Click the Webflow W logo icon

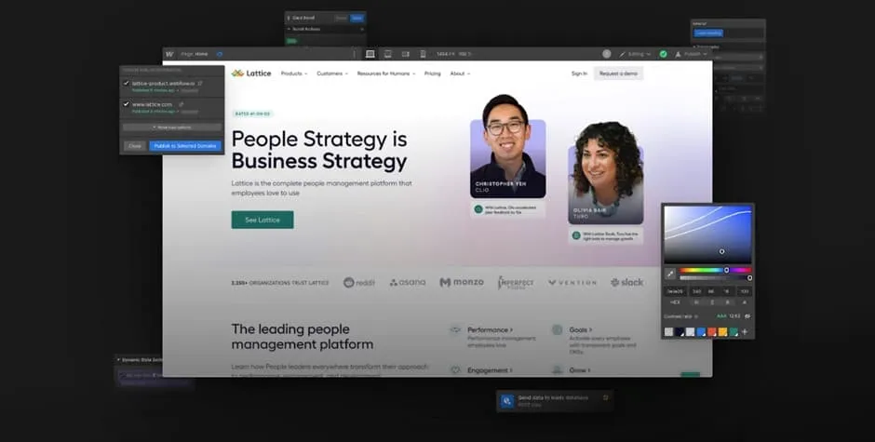point(169,54)
